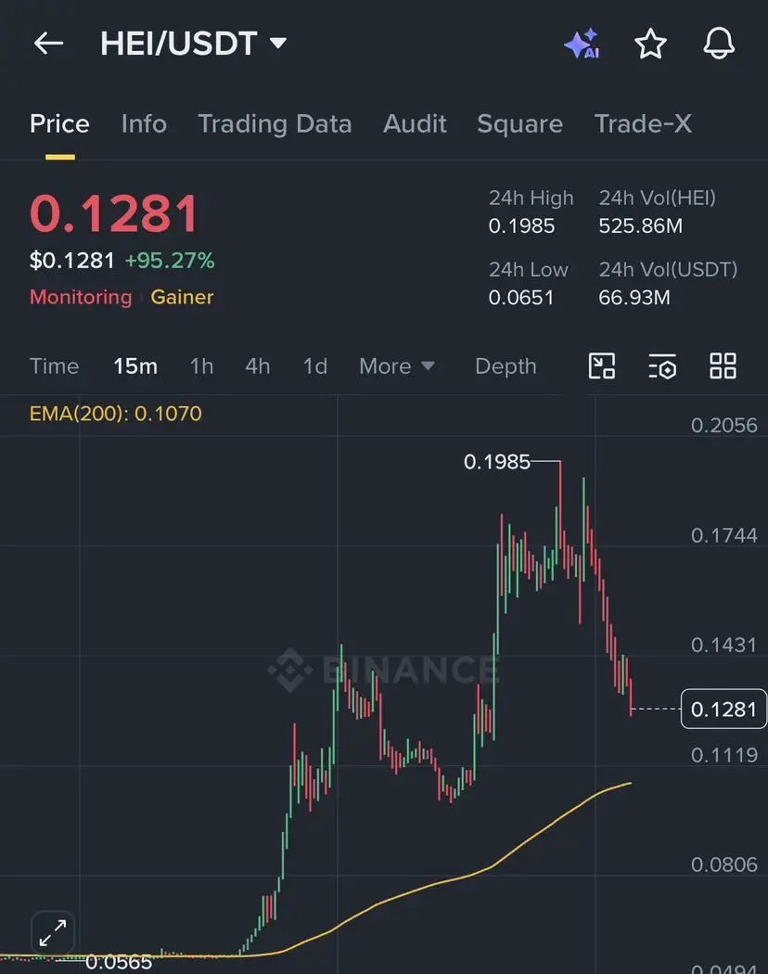Screen dimensions: 768x974
Task: Tap the +95.27% change value
Action: pos(170,261)
